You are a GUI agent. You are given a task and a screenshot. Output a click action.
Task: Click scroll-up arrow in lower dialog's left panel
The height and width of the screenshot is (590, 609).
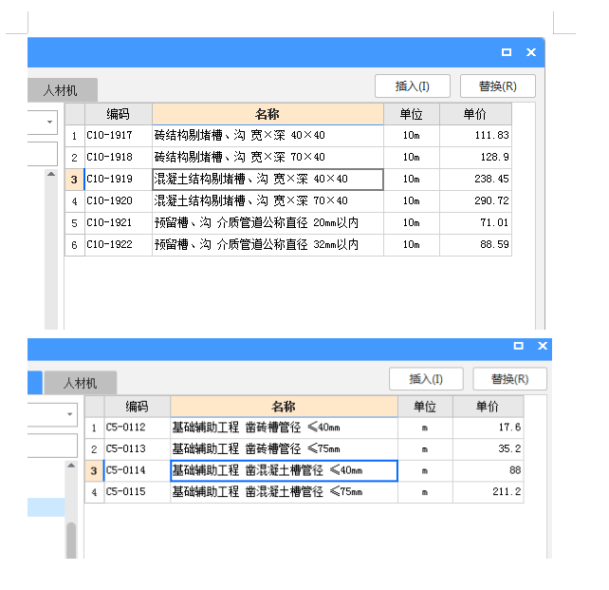tap(70, 466)
